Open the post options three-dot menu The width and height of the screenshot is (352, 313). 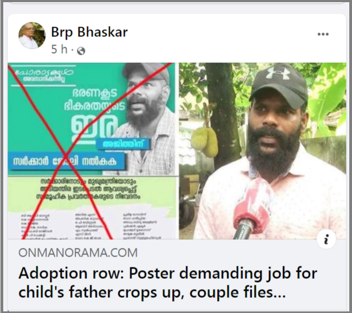point(323,34)
